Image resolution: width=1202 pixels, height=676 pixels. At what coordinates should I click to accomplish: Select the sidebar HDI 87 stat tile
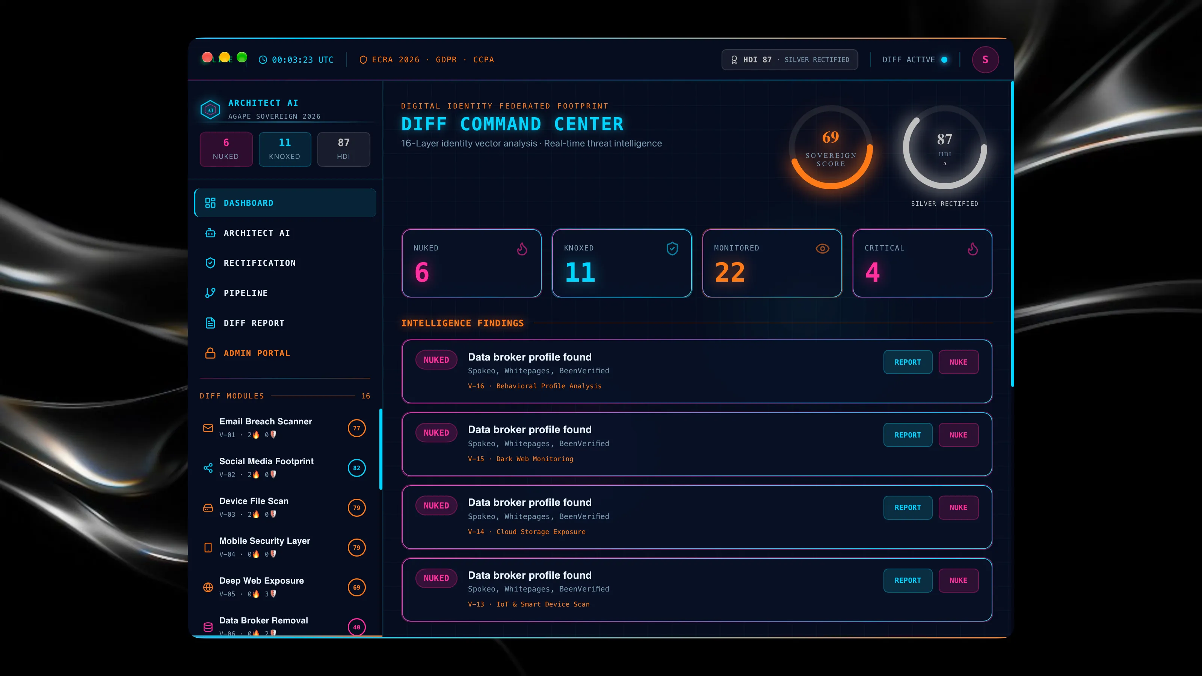pos(344,149)
